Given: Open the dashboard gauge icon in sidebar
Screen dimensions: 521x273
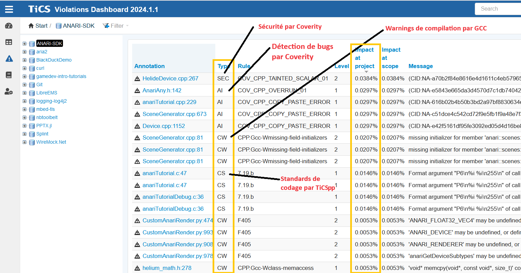Looking at the screenshot, I should [x=9, y=26].
